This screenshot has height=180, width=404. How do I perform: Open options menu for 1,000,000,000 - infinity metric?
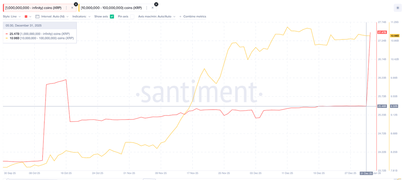click(66, 8)
